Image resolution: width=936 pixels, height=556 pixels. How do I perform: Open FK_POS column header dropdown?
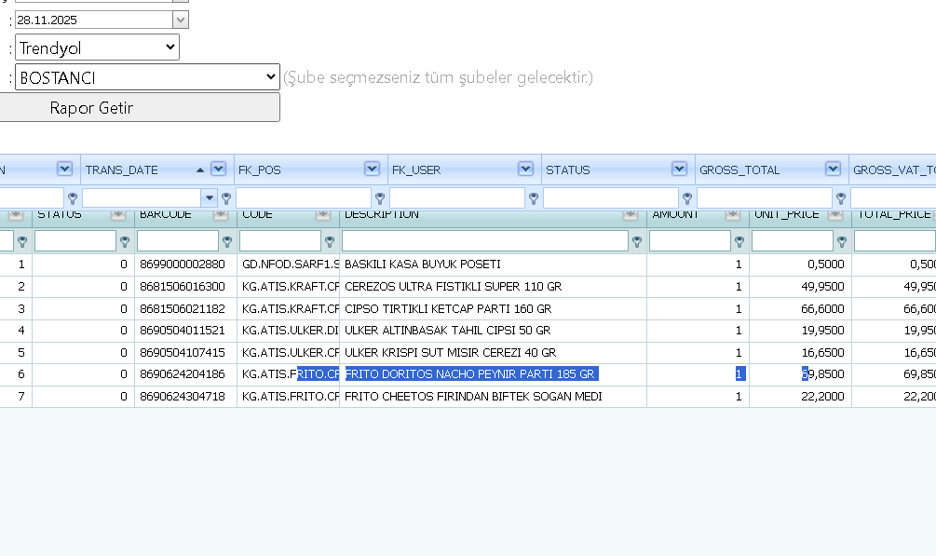(x=372, y=169)
